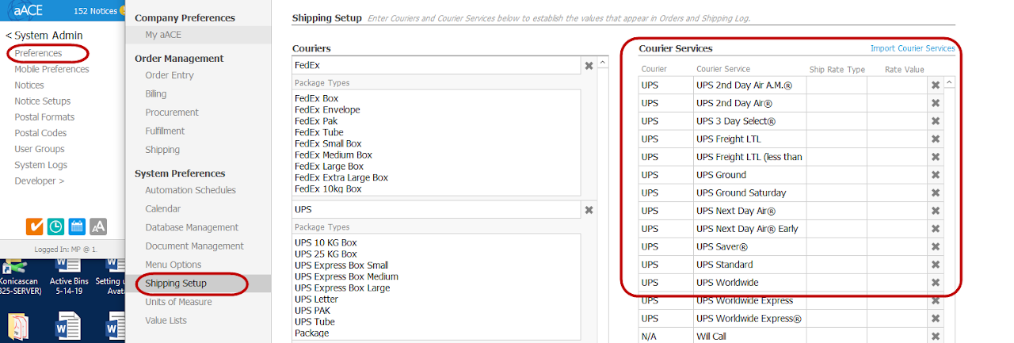
Task: Delete the UPS Ground service row
Action: (x=936, y=175)
